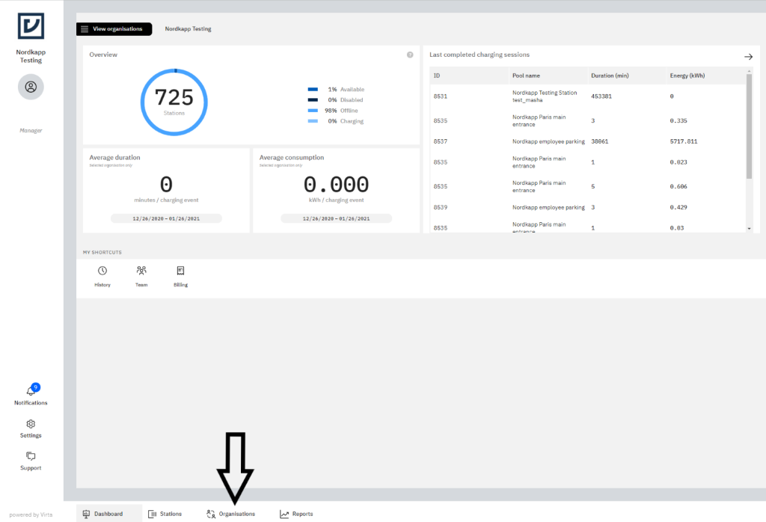Select session row with ID 8539
The width and height of the screenshot is (766, 522).
588,208
